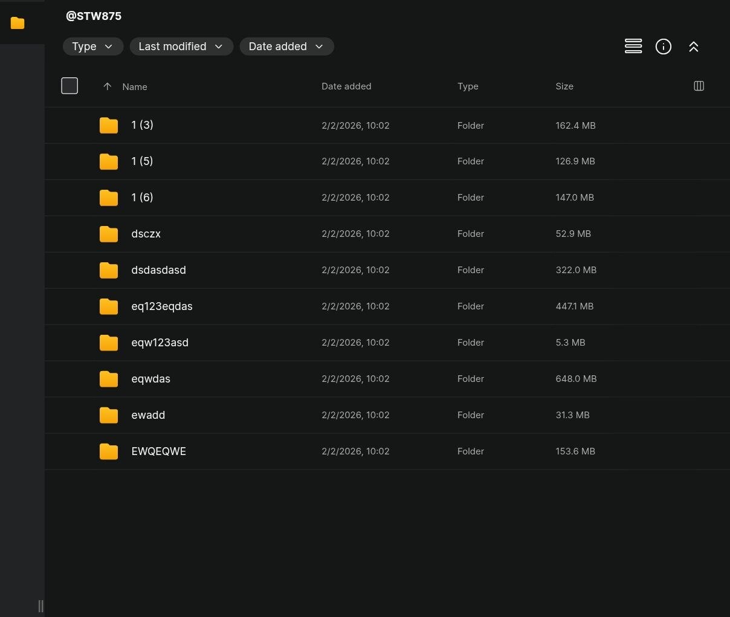The width and height of the screenshot is (730, 617).
Task: Sort by the Size column header
Action: (x=564, y=86)
